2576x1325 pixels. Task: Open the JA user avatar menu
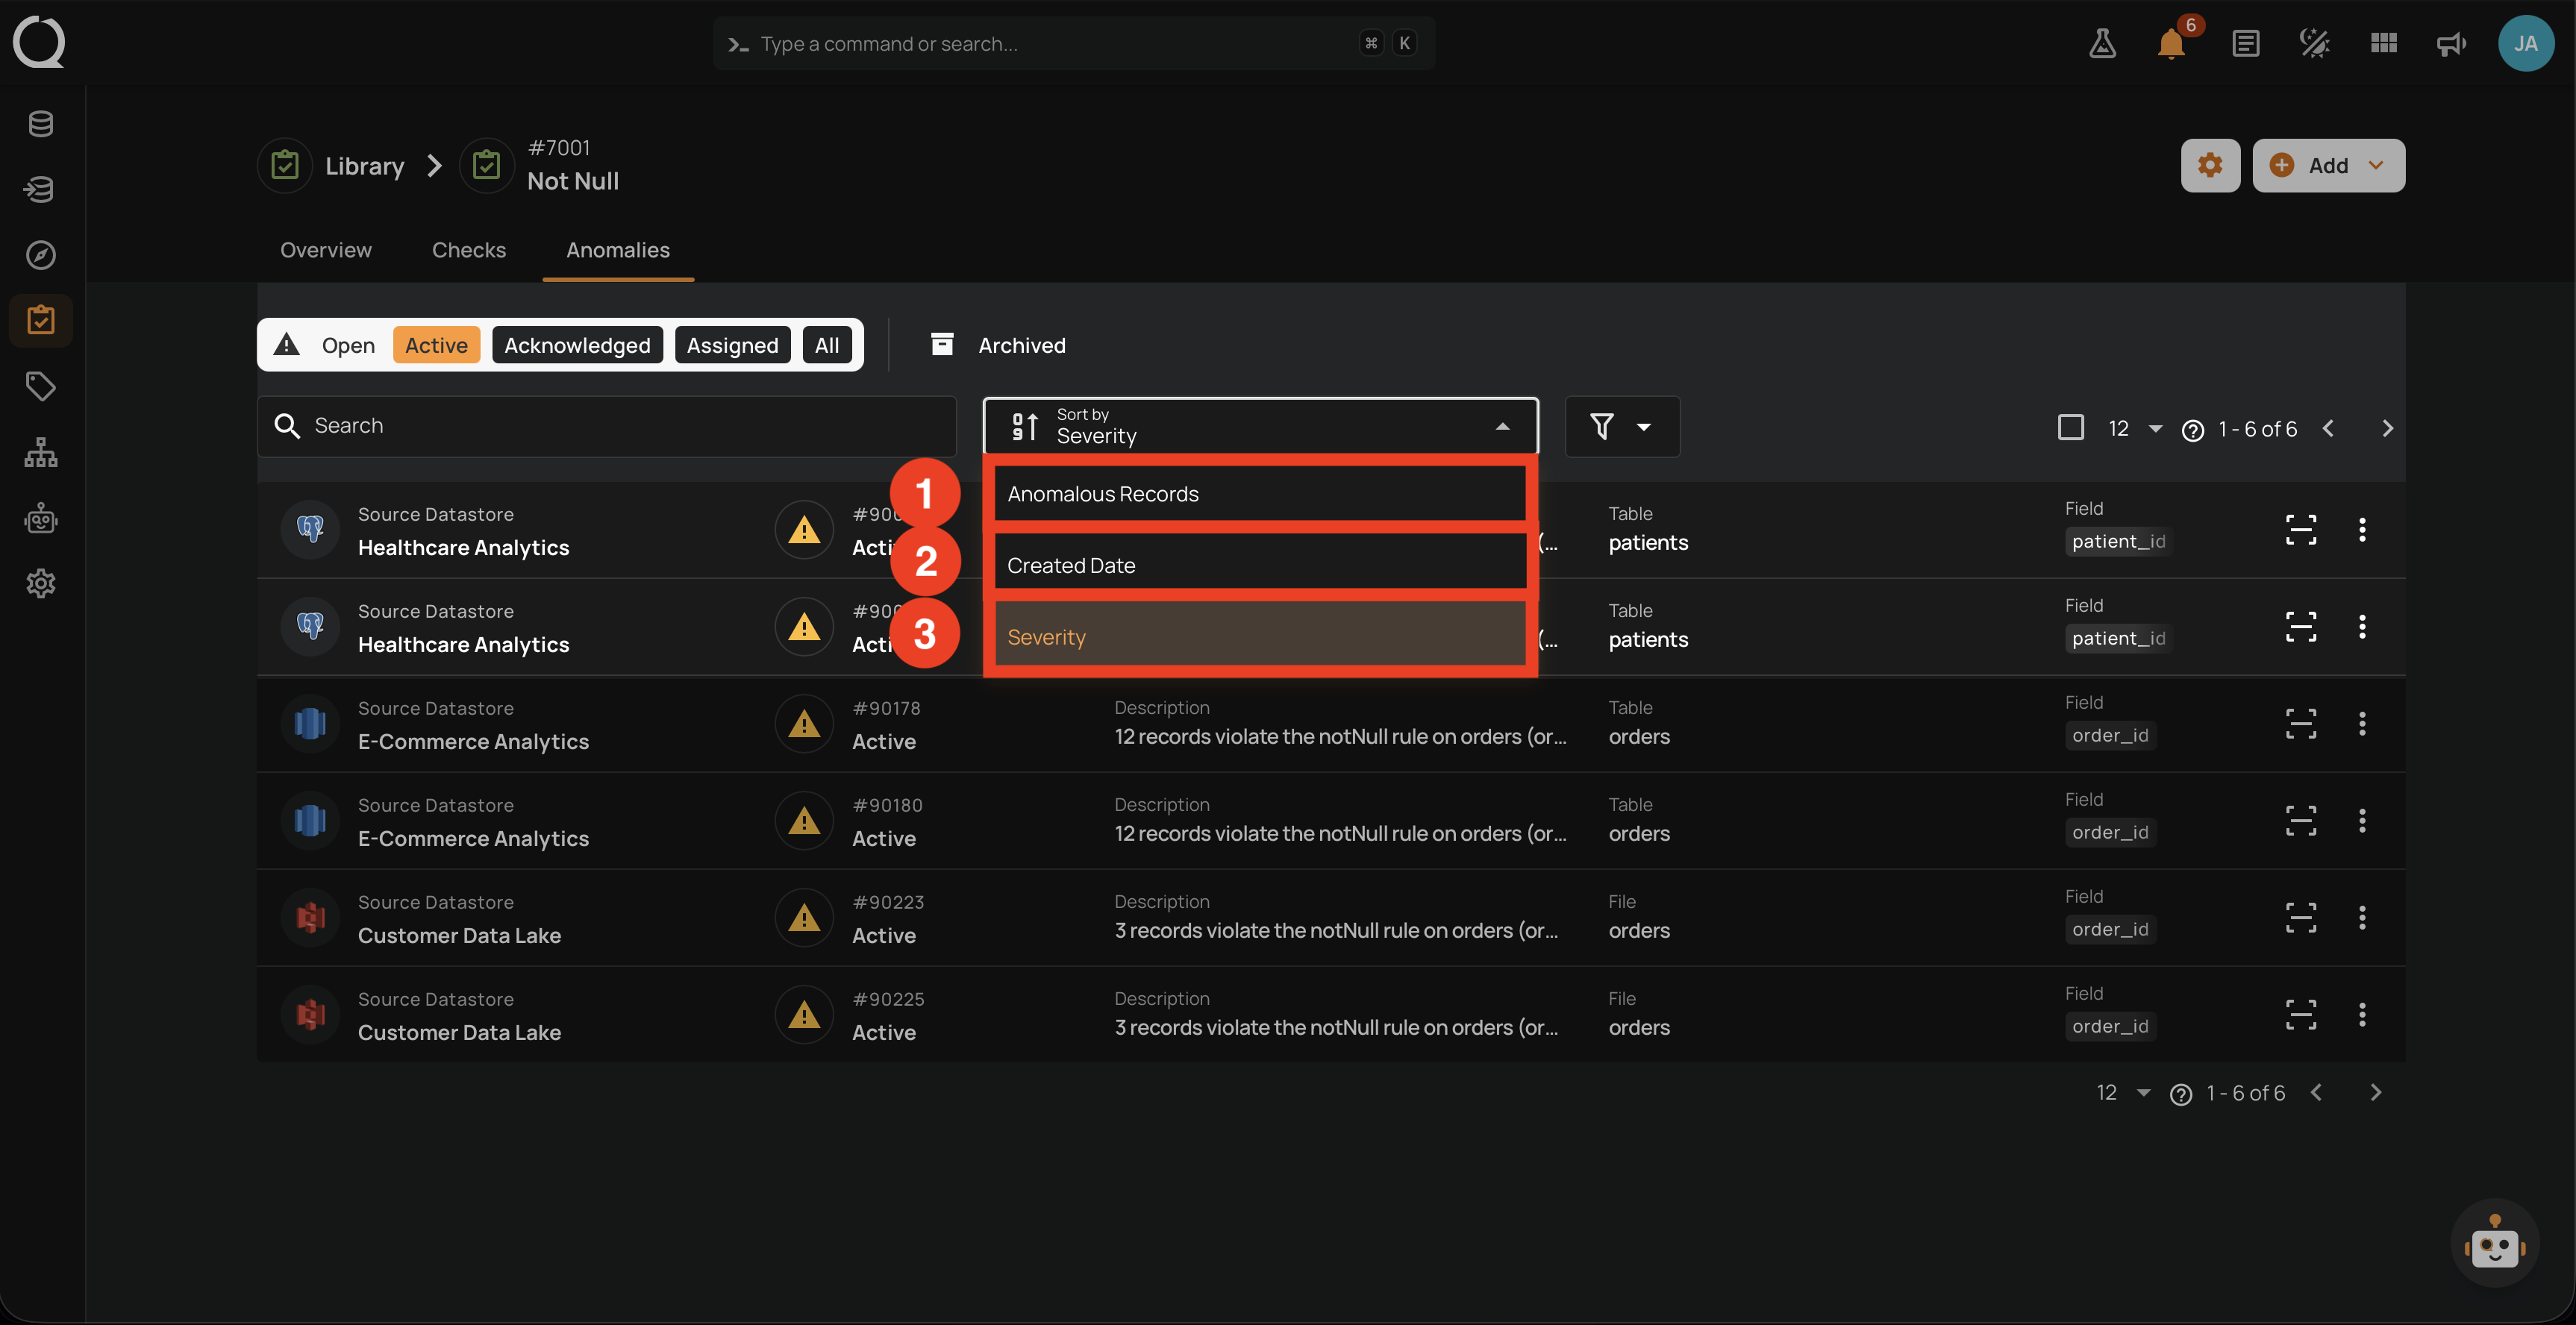click(2526, 43)
